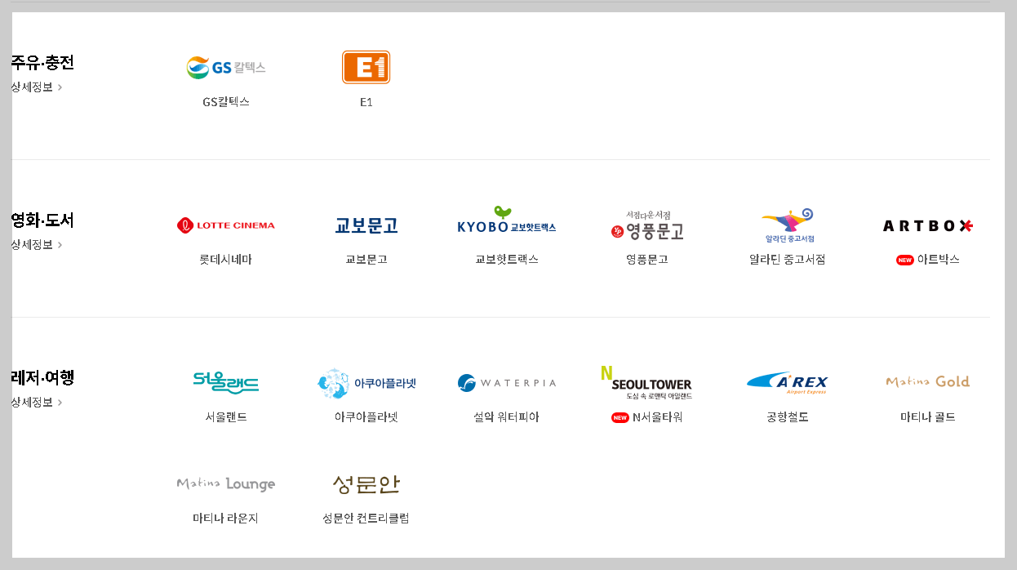Image resolution: width=1017 pixels, height=570 pixels.
Task: Click the E1 text label
Action: 366,102
